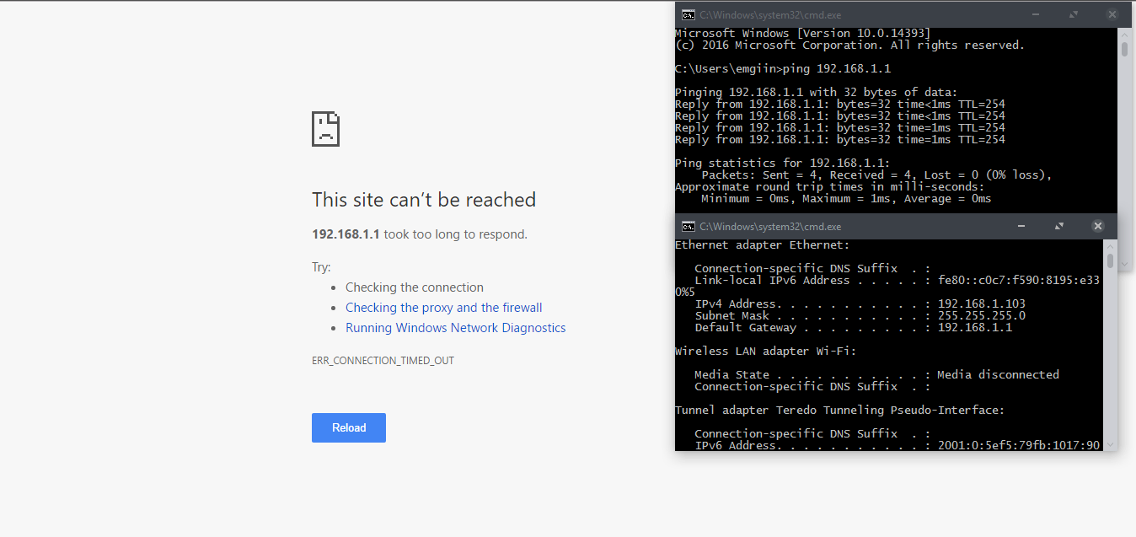
Task: Click the ping window's scrollbar thumb
Action: click(x=1124, y=49)
